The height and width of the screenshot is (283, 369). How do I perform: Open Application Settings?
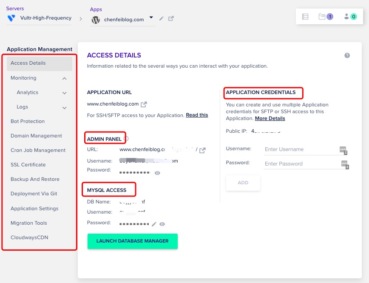tap(34, 209)
